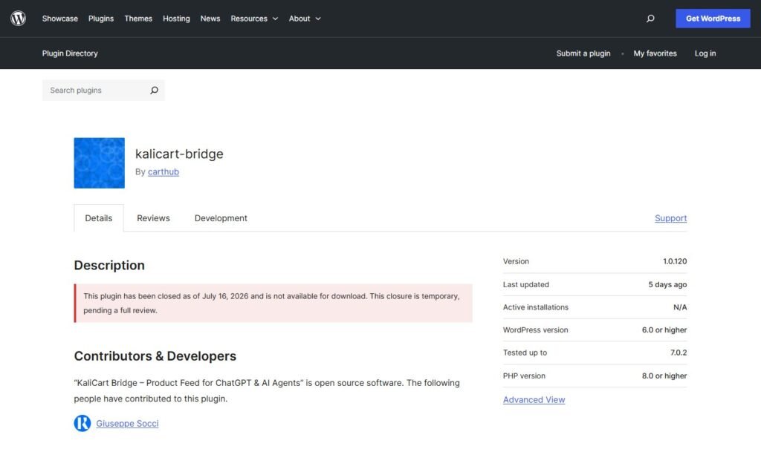The width and height of the screenshot is (761, 475).
Task: Click Log in link
Action: tap(705, 53)
